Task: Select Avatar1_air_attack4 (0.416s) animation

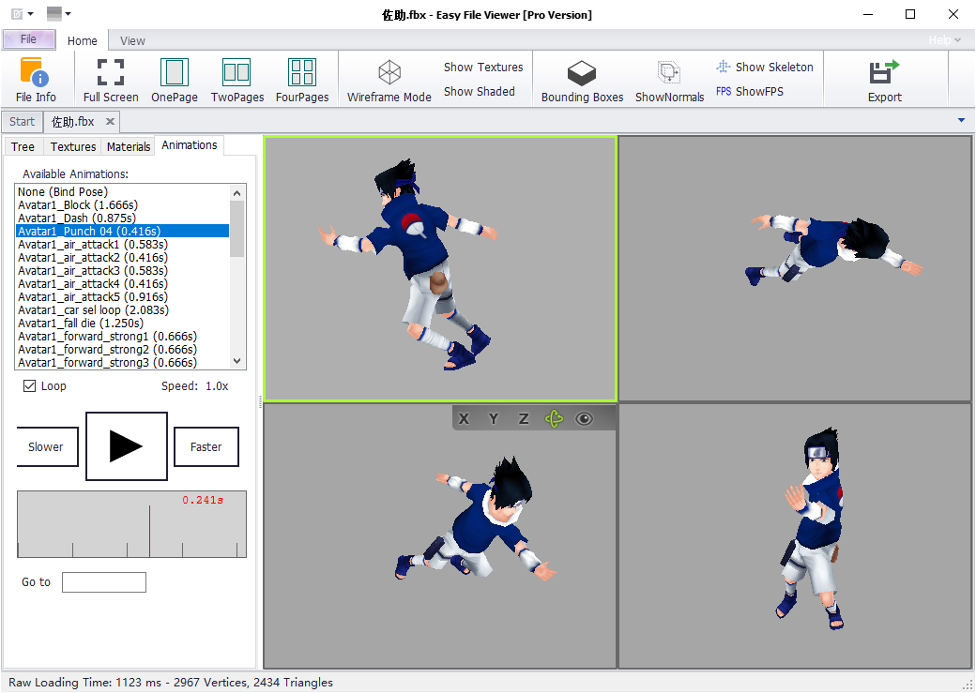Action: coord(123,283)
